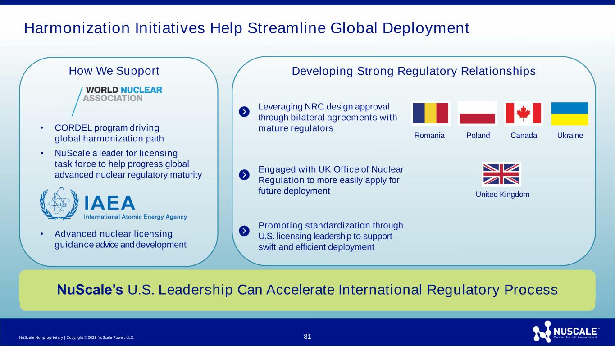The width and height of the screenshot is (615, 346).
Task: Click the Romania flag icon
Action: click(431, 113)
